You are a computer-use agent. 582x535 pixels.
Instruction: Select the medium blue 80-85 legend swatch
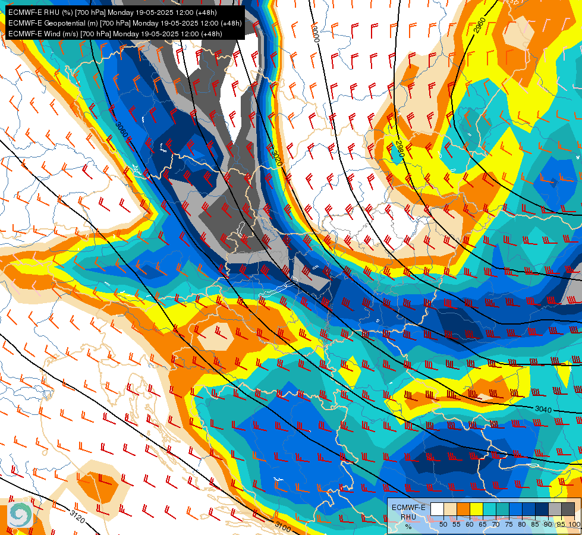click(x=528, y=509)
